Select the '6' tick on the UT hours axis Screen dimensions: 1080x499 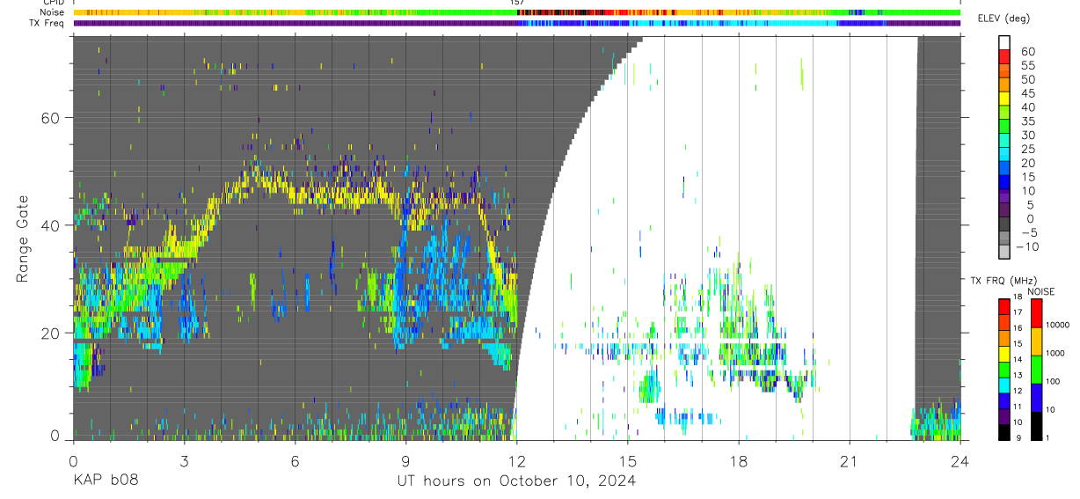click(x=295, y=460)
